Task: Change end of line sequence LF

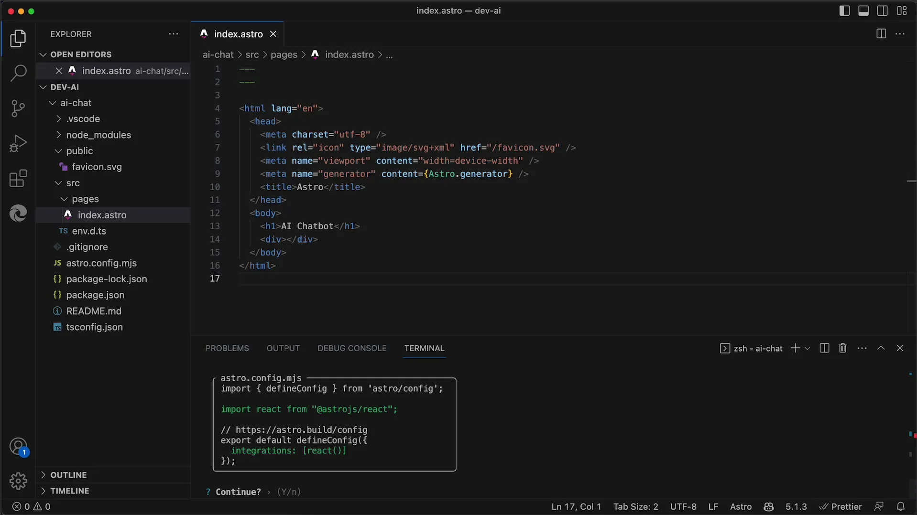Action: [x=713, y=507]
